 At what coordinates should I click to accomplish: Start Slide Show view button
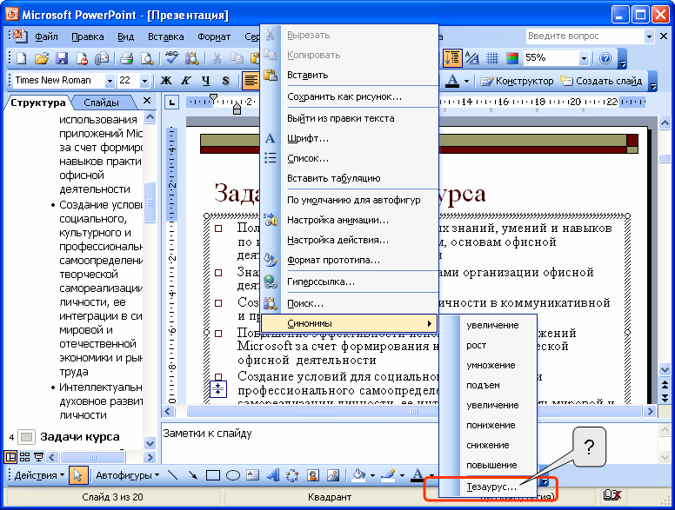click(39, 457)
